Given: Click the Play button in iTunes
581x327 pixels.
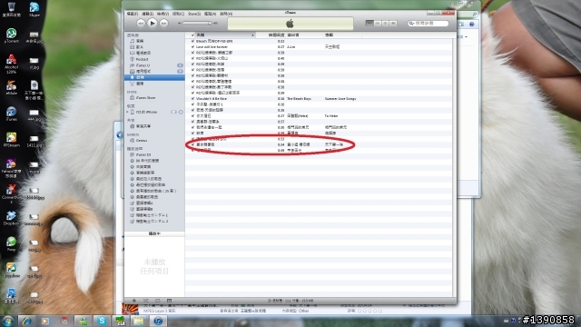Looking at the screenshot, I should coord(152,24).
